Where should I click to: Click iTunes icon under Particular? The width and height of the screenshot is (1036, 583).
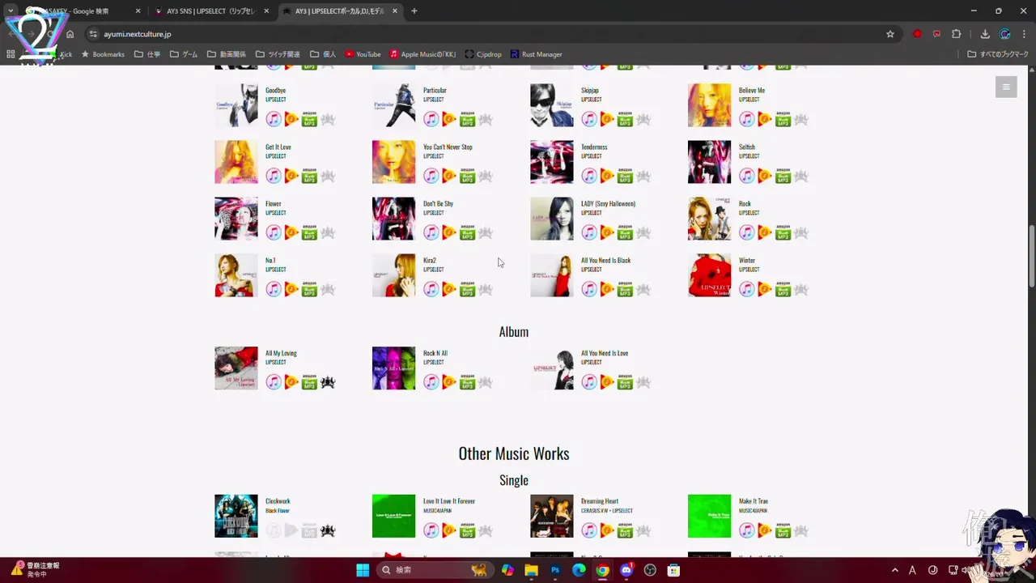pyautogui.click(x=431, y=119)
